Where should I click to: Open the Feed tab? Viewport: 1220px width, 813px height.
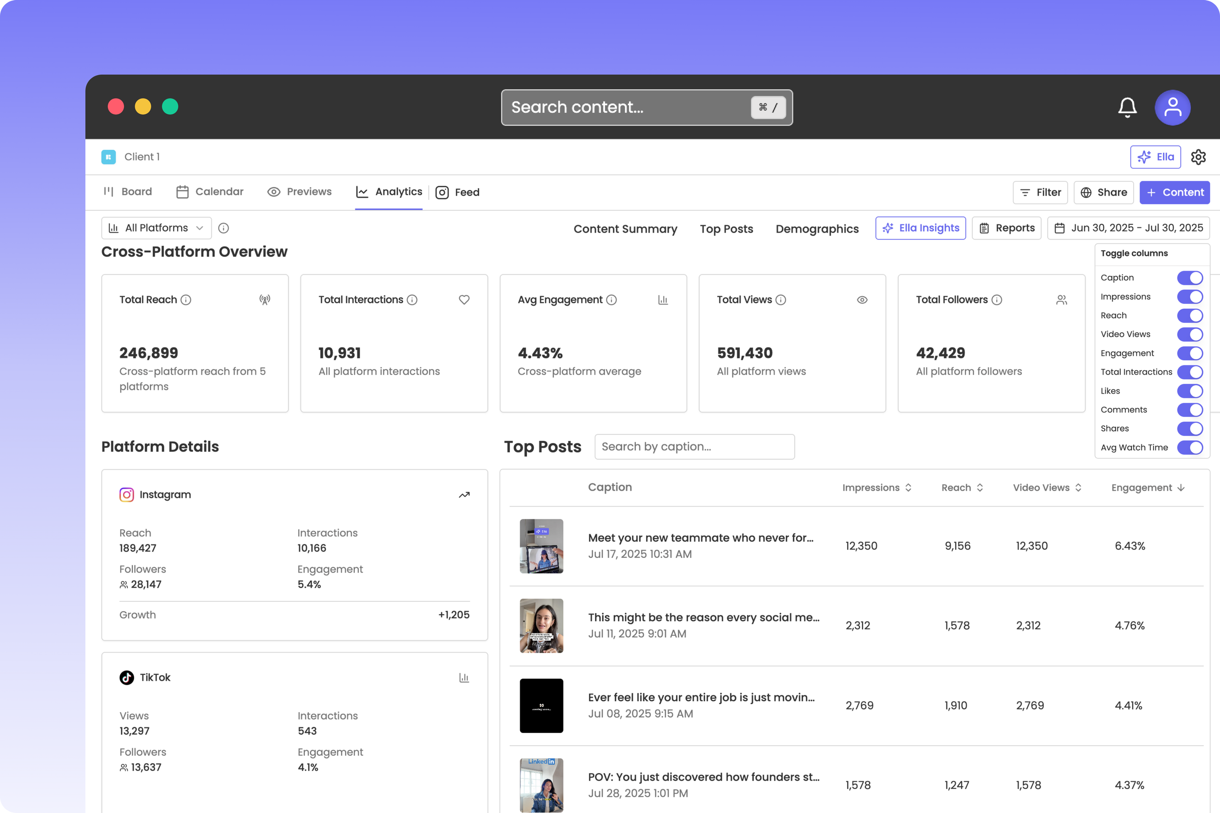pos(458,192)
